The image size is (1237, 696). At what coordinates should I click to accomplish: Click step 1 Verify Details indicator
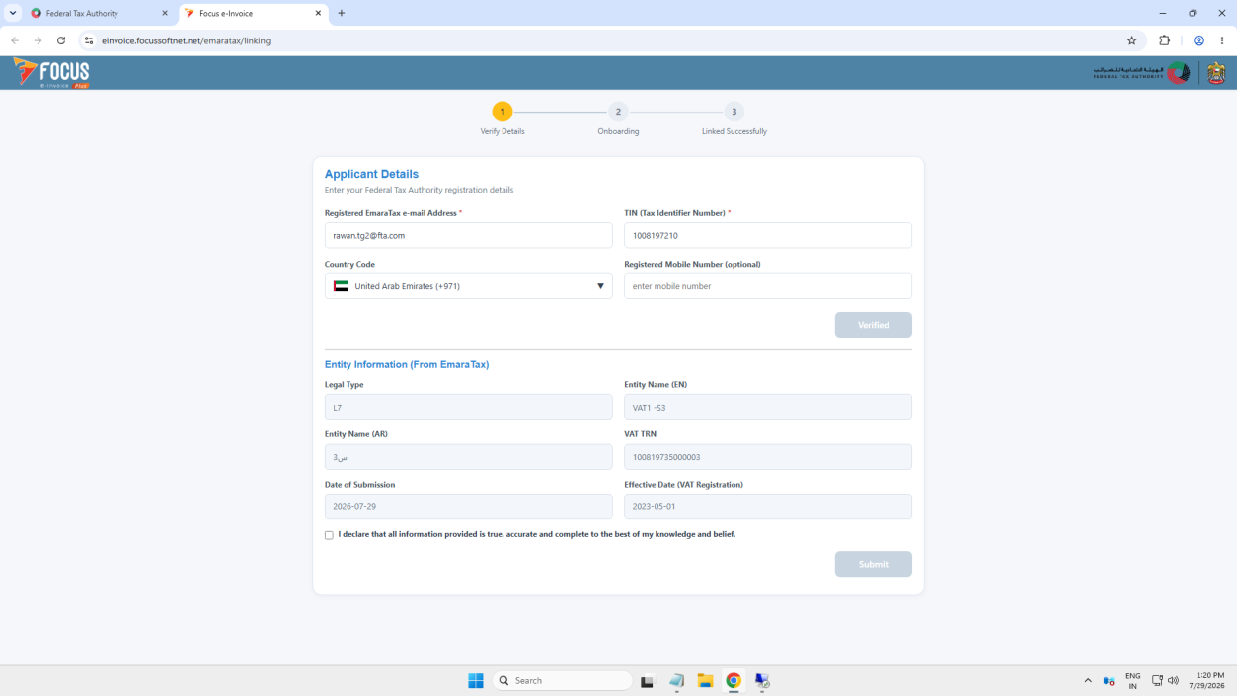point(503,112)
